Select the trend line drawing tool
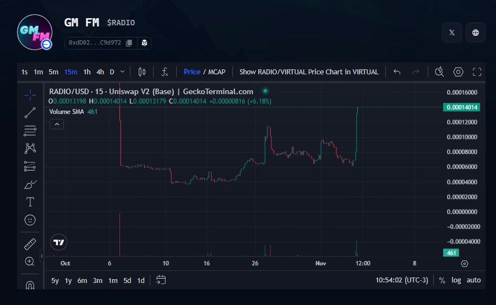 click(x=30, y=113)
